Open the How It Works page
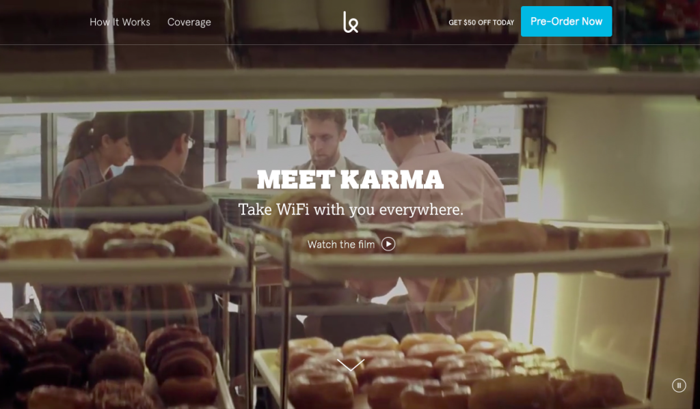The image size is (700, 409). tap(120, 22)
